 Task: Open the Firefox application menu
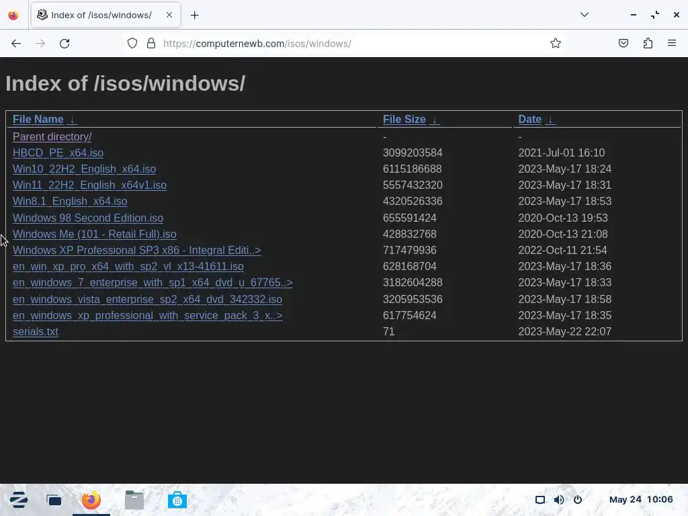(x=672, y=43)
